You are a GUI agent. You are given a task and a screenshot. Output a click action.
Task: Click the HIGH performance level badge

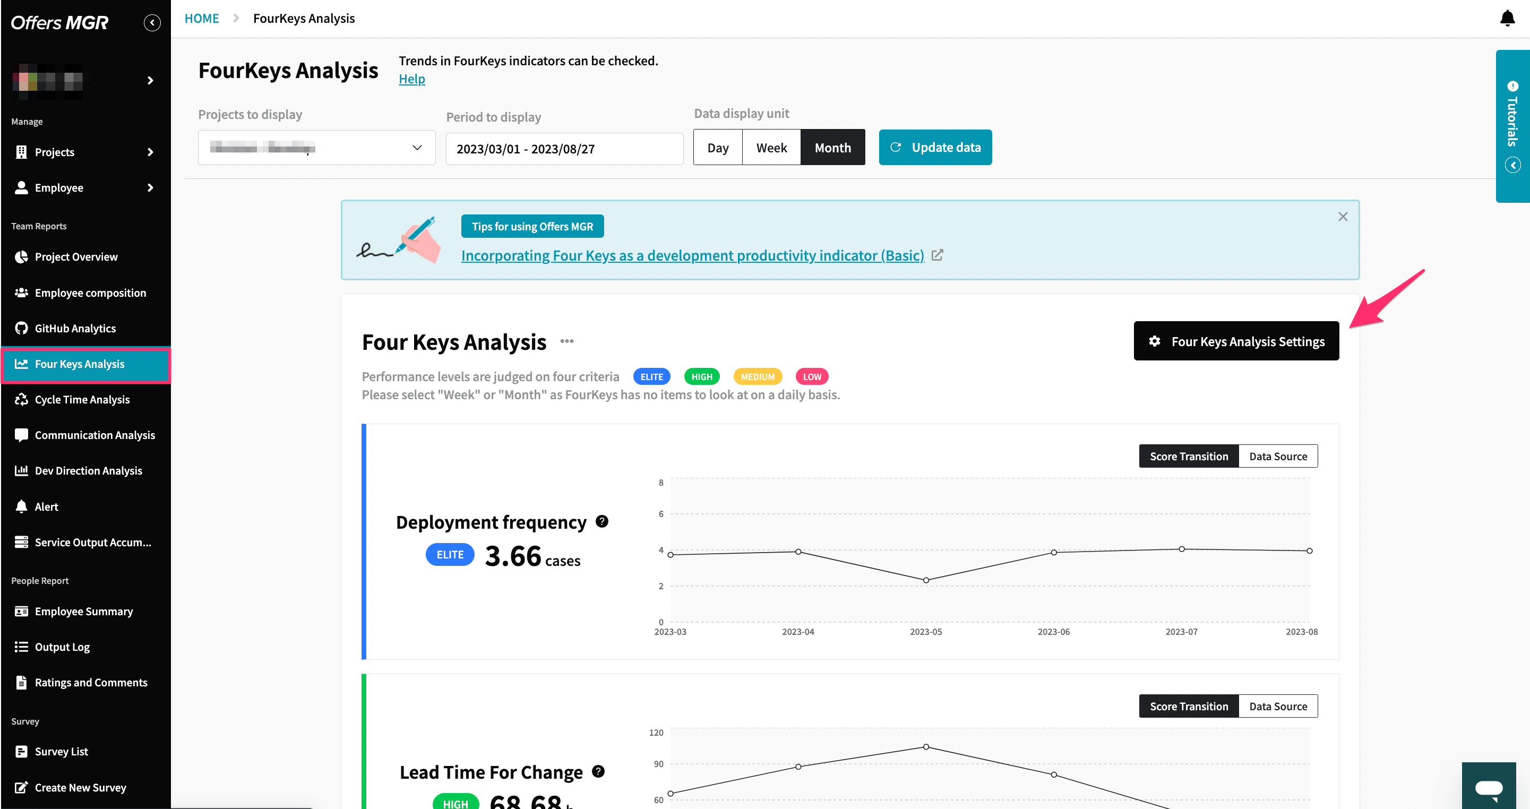[x=701, y=376]
